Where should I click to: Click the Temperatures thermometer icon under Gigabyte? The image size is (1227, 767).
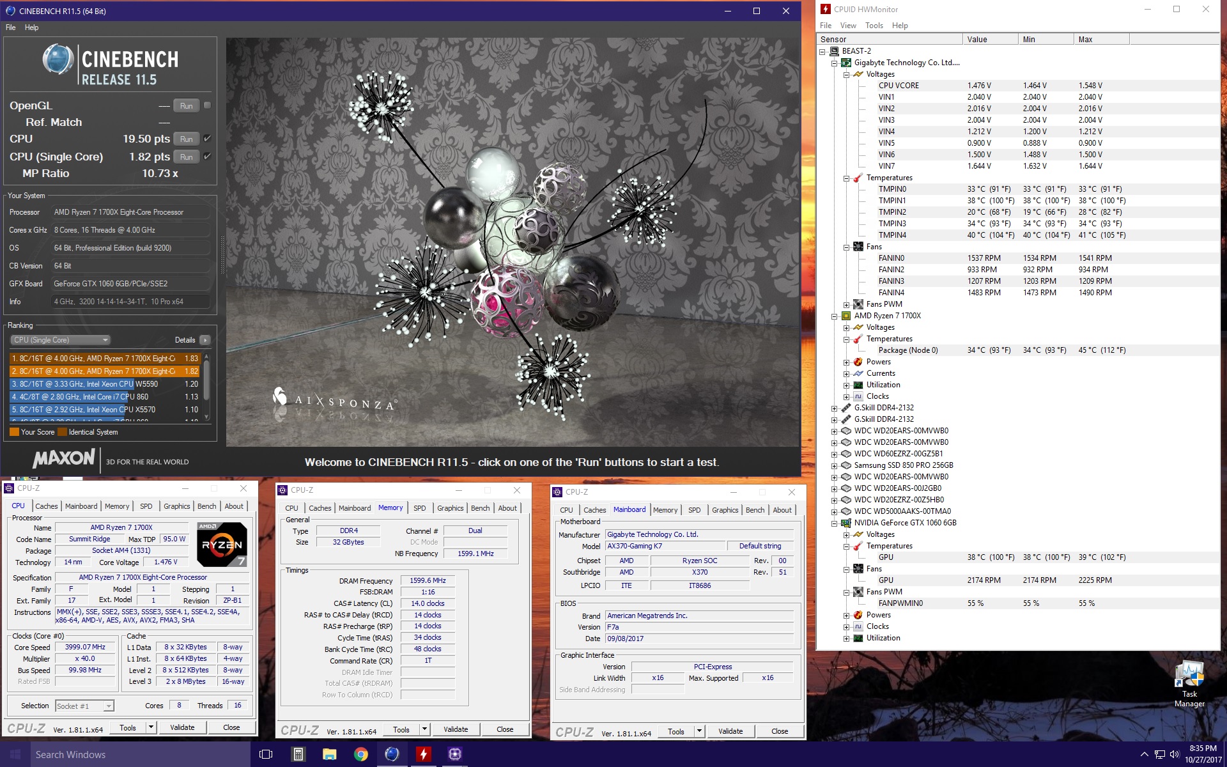(x=858, y=178)
